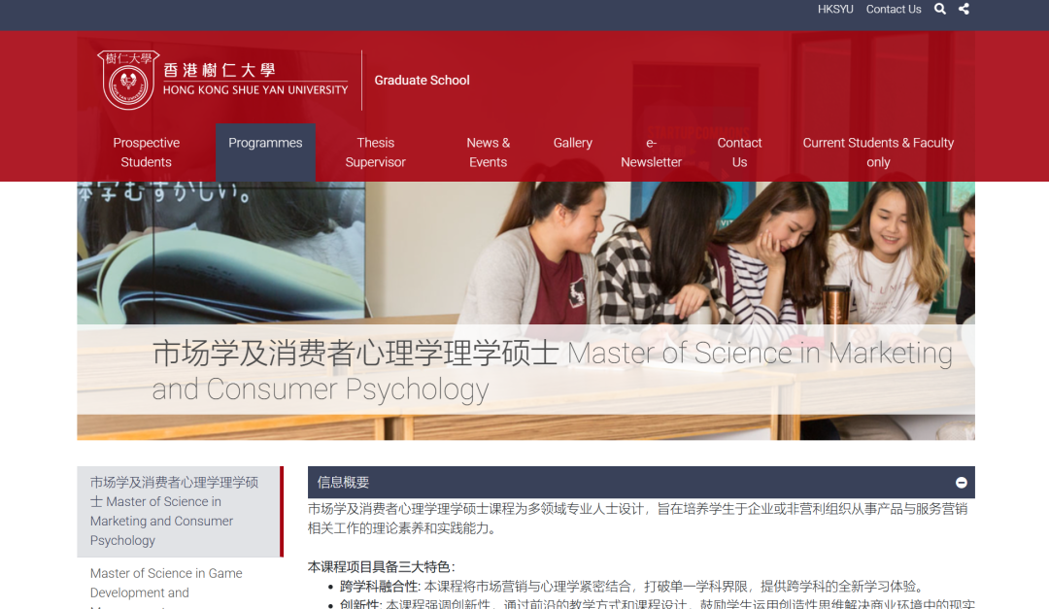Click the 信息概要 section header bar
This screenshot has height=609, width=1049.
click(x=622, y=483)
